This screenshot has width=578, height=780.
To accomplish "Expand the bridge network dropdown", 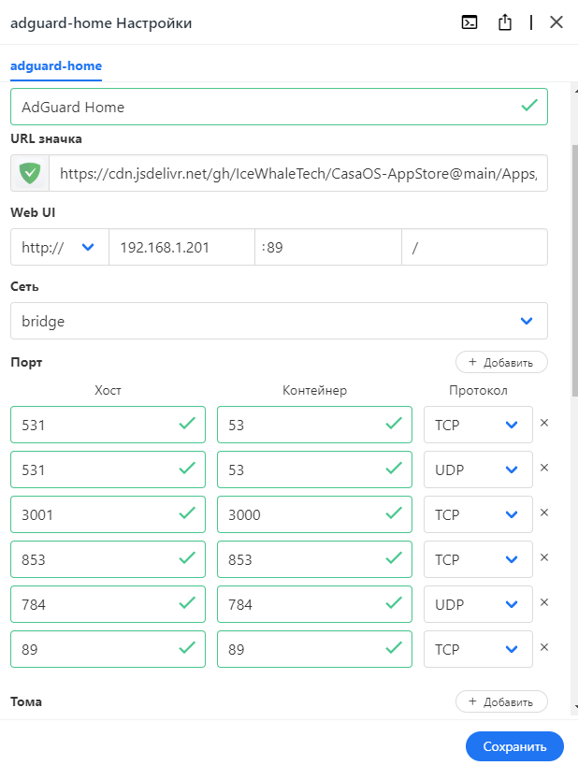I will tap(279, 321).
